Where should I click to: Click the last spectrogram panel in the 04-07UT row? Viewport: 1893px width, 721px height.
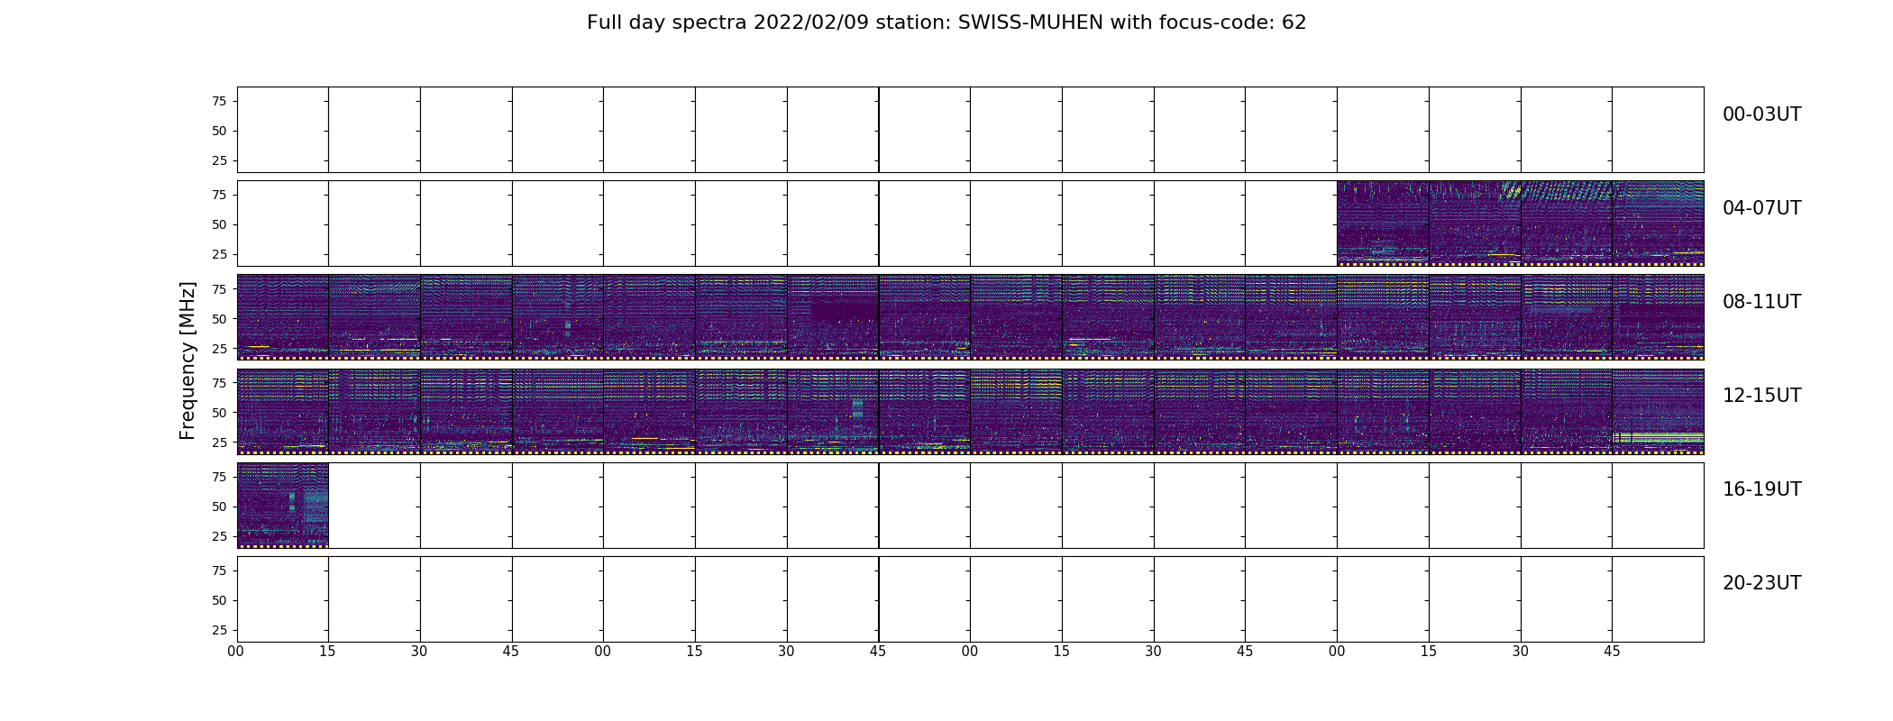pyautogui.click(x=1658, y=223)
